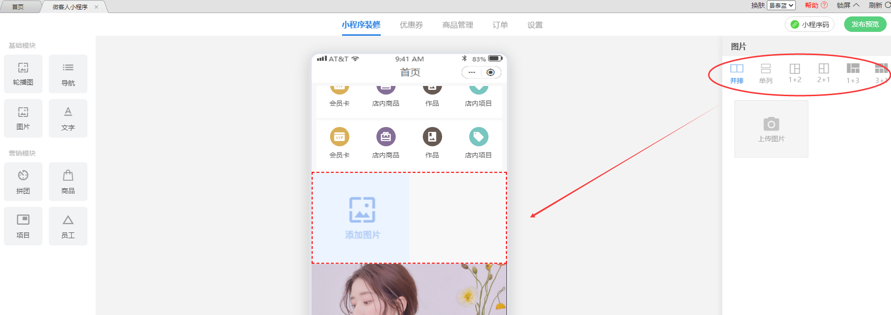891x315 pixels.
Task: Open the 设置 settings tab
Action: pos(535,25)
